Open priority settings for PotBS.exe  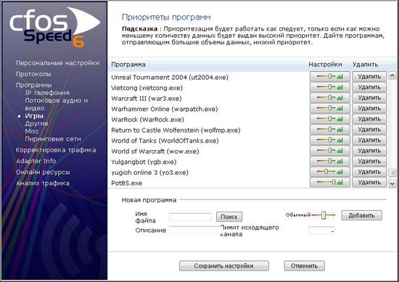(x=330, y=182)
